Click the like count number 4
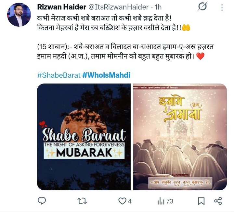Viewport: 234px width, 213px height. point(130,201)
